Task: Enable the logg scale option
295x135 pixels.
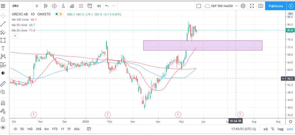Action: [x=280, y=129]
